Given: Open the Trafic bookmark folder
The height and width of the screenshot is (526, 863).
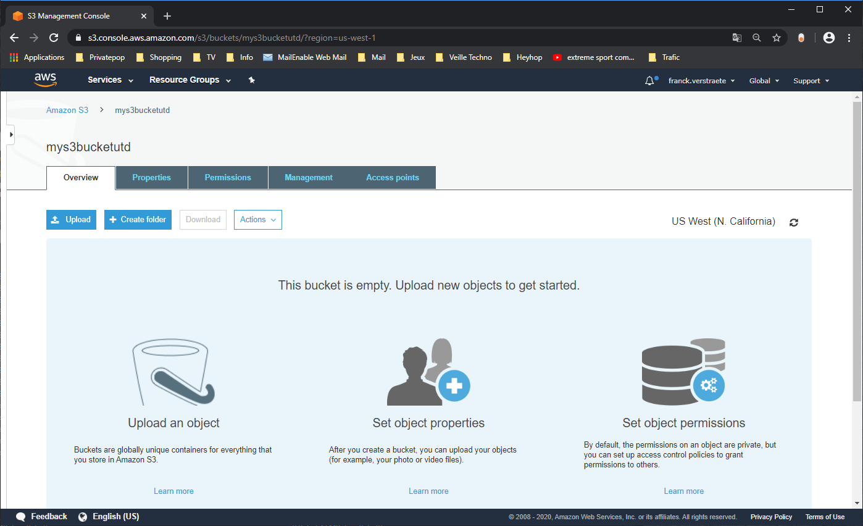Looking at the screenshot, I should click(664, 57).
